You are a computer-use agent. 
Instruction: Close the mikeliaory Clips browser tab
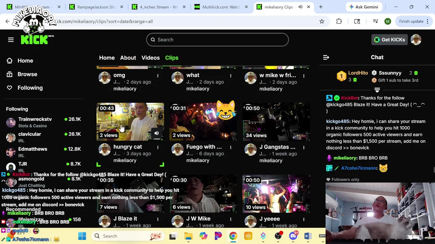pos(309,7)
